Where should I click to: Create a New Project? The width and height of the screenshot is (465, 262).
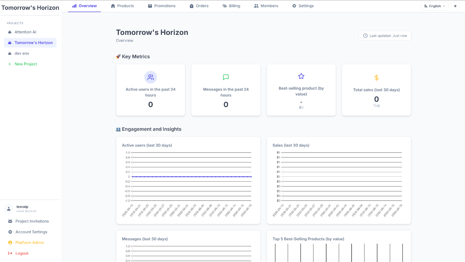tap(30, 64)
